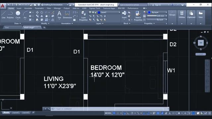
Task: Open the Manage ribbon tab
Action: click(x=57, y=8)
